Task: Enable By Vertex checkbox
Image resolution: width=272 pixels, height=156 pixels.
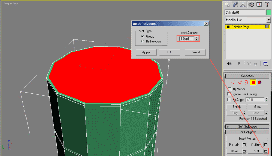Action: pyautogui.click(x=230, y=89)
